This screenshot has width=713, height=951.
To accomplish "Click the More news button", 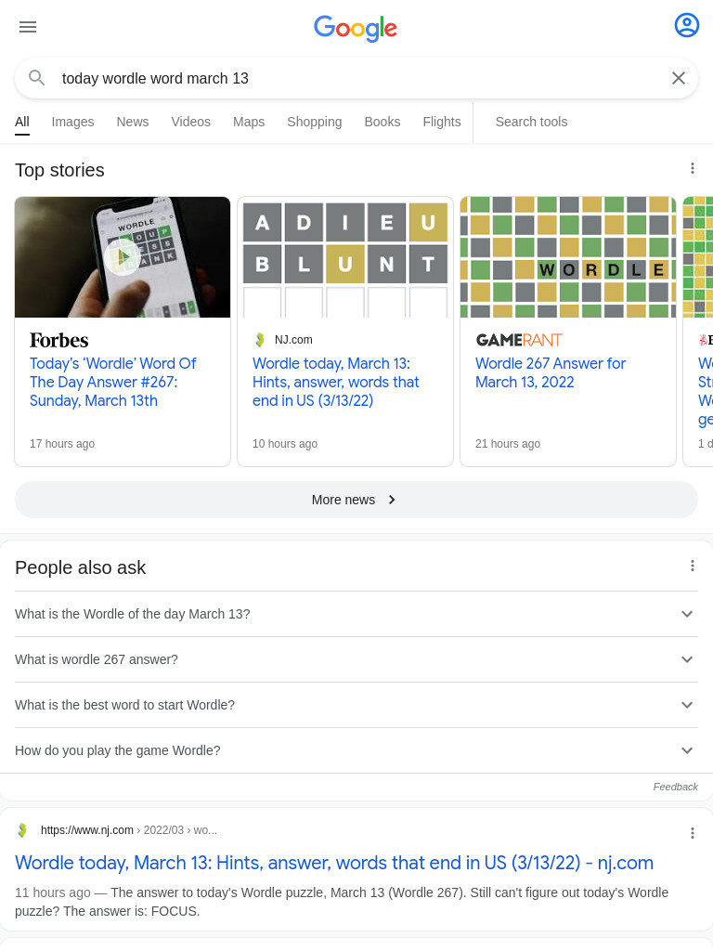I will tap(356, 500).
